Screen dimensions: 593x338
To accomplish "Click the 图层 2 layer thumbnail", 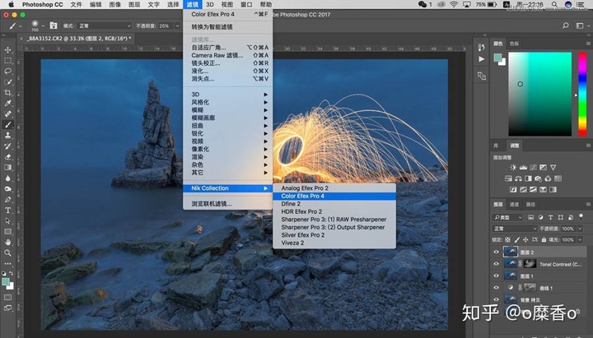I will click(510, 252).
